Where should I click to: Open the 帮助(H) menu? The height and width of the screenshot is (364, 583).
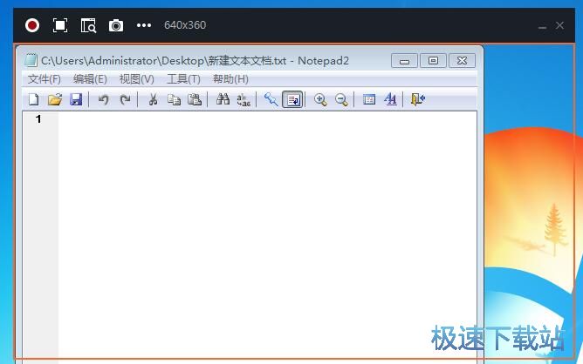pyautogui.click(x=230, y=79)
